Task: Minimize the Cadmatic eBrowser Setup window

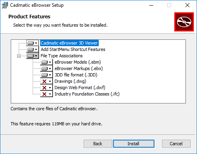Action: (x=151, y=5)
